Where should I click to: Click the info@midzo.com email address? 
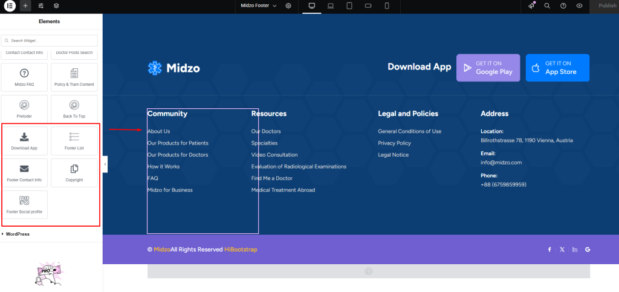coord(501,162)
